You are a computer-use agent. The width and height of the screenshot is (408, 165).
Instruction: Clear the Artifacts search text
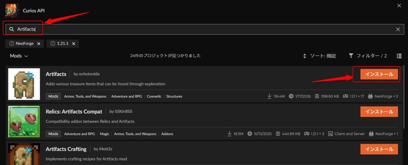(398, 29)
